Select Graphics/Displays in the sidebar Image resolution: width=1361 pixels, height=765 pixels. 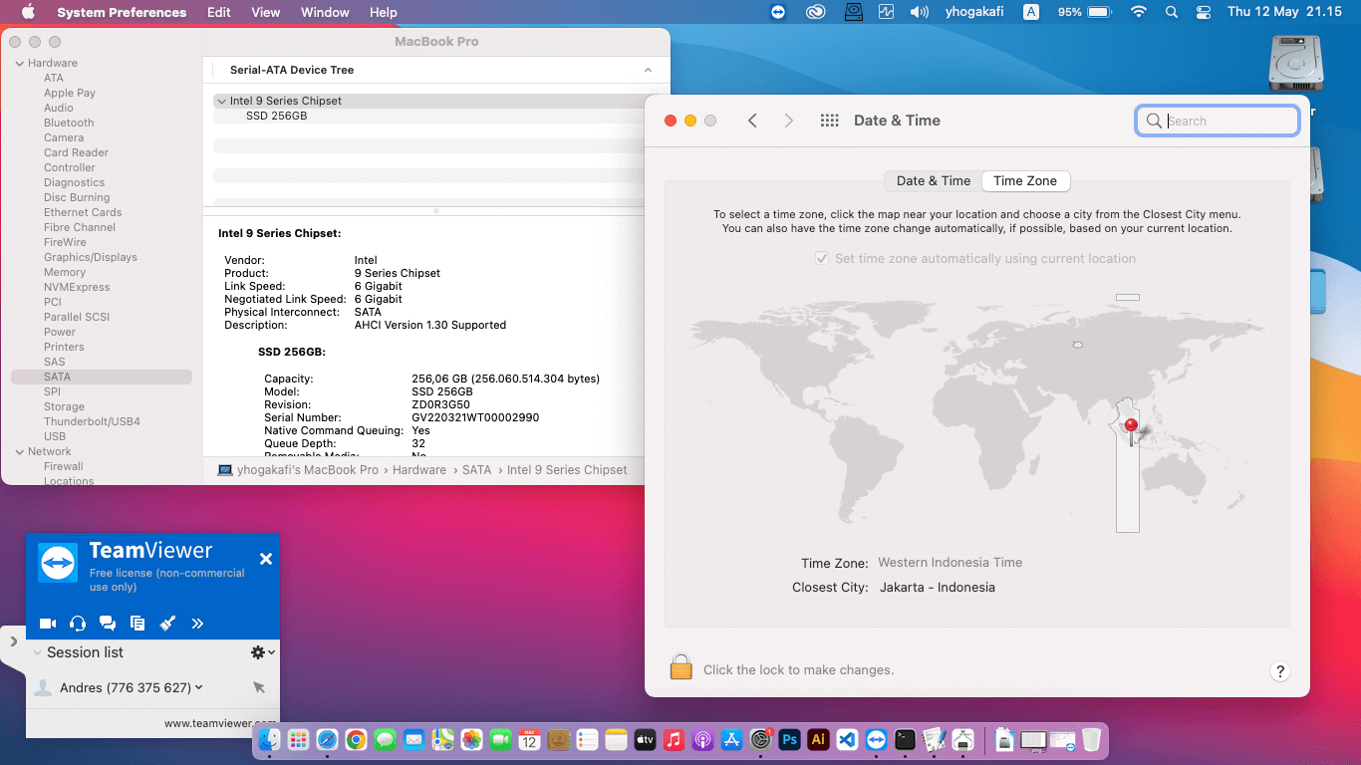91,257
